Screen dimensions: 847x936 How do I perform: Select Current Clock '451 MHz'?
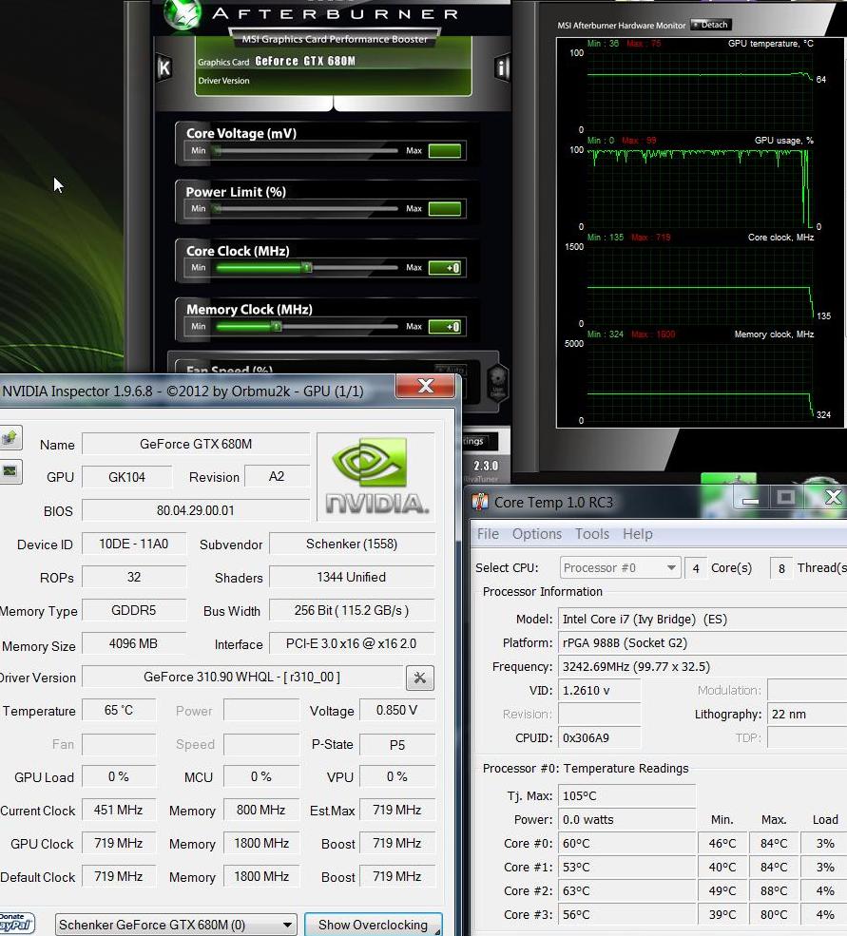[119, 810]
